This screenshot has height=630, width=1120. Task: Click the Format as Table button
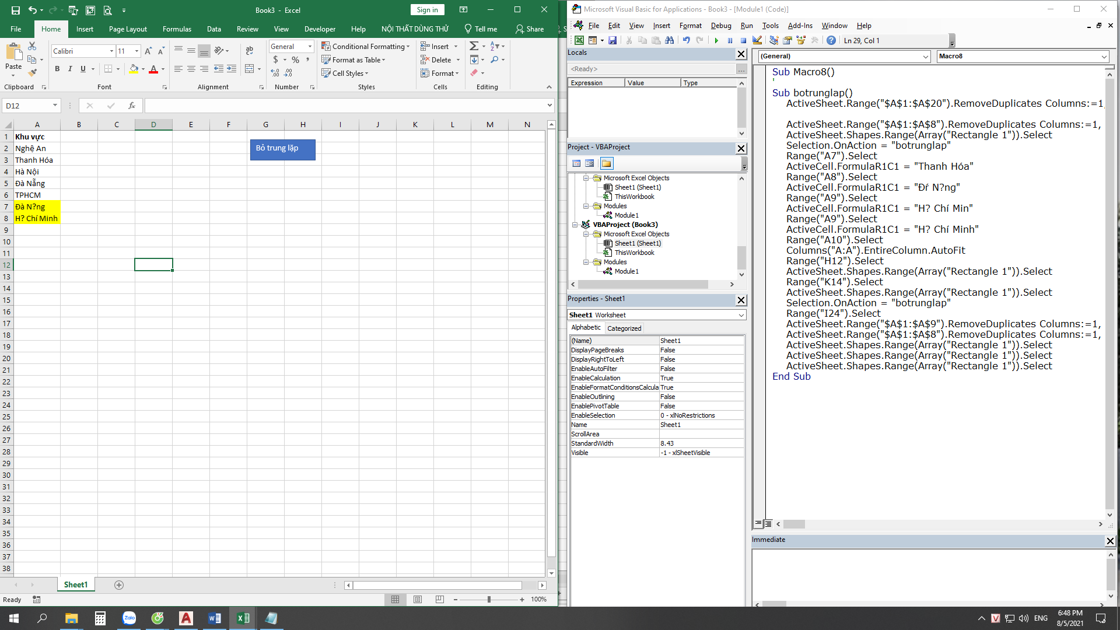coord(353,60)
